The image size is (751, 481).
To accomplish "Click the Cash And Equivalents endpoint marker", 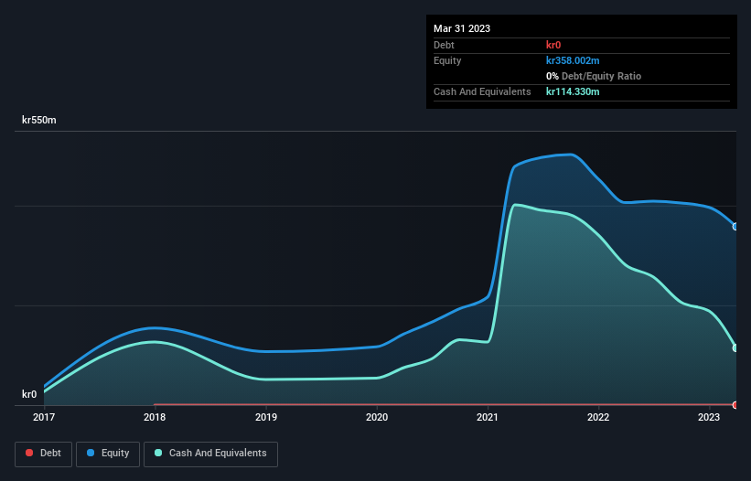I will (735, 347).
